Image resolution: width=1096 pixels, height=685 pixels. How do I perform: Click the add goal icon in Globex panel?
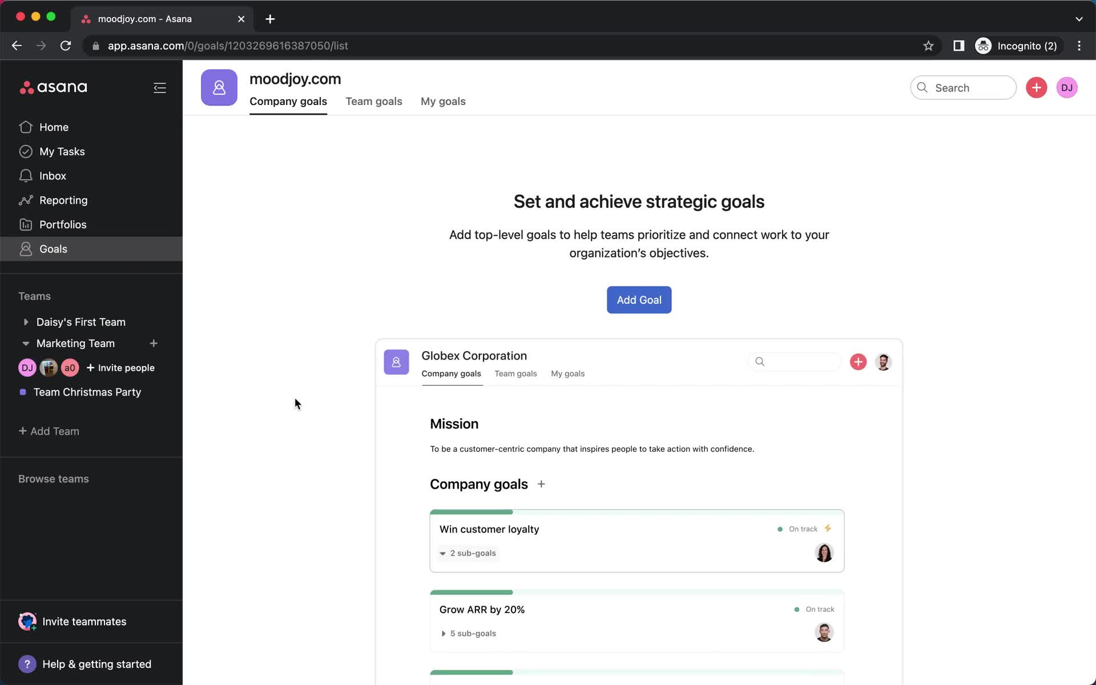click(x=858, y=361)
